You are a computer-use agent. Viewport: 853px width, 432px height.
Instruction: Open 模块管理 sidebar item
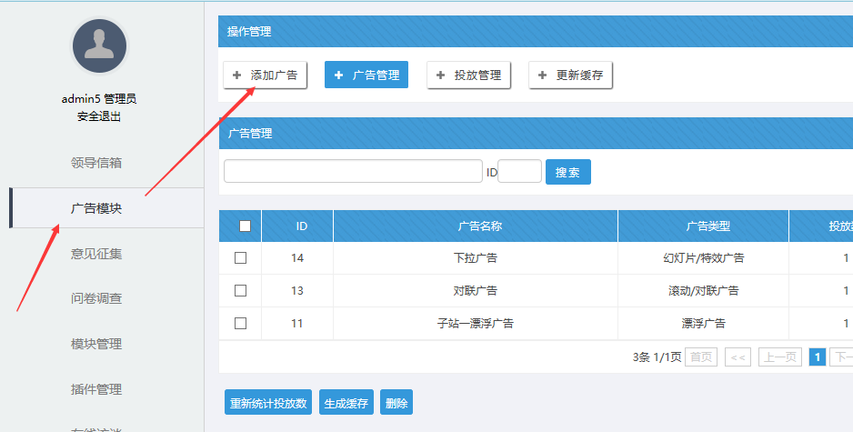96,344
